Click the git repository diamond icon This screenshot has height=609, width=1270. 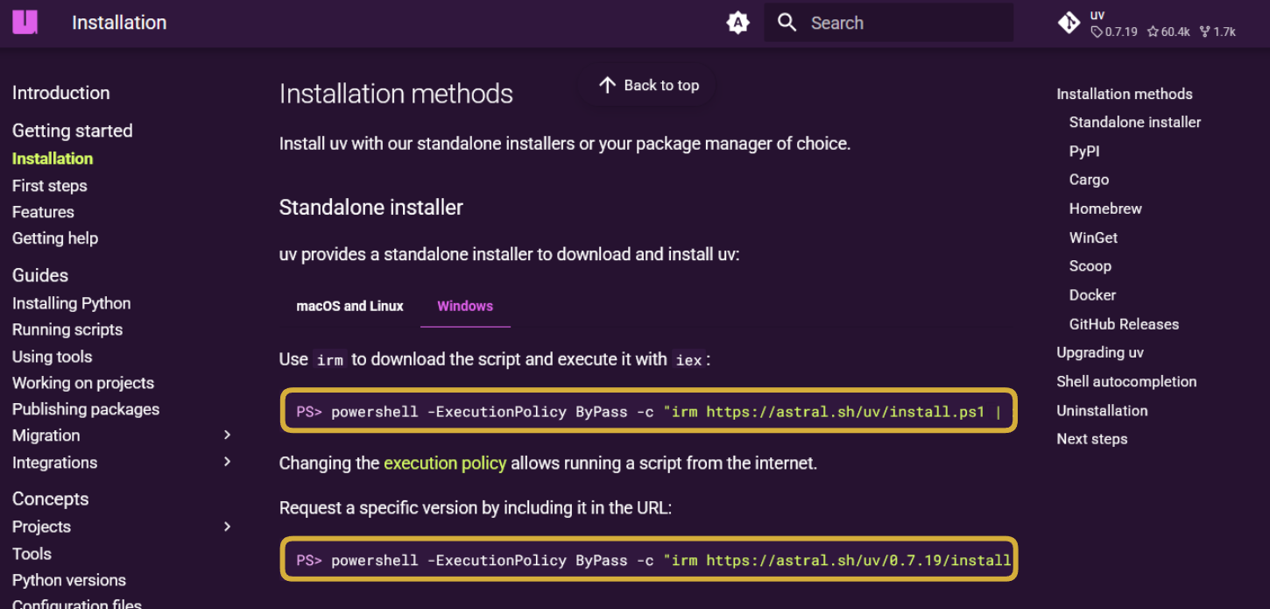click(x=1069, y=23)
